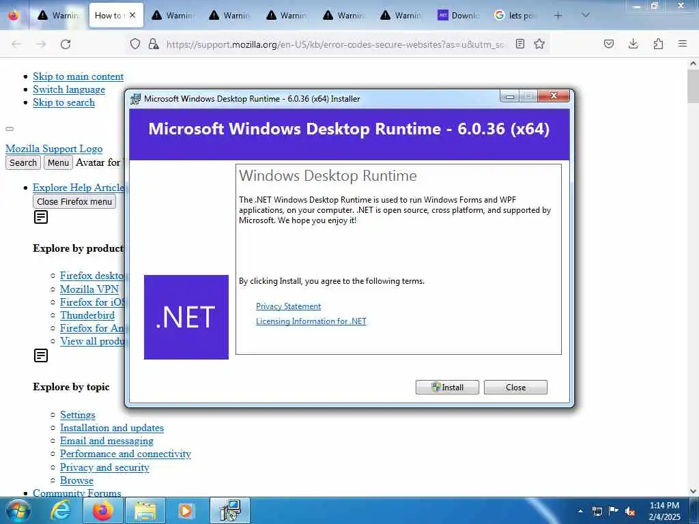Click Action Center flag tray icon
Image resolution: width=699 pixels, height=524 pixels.
(614, 511)
